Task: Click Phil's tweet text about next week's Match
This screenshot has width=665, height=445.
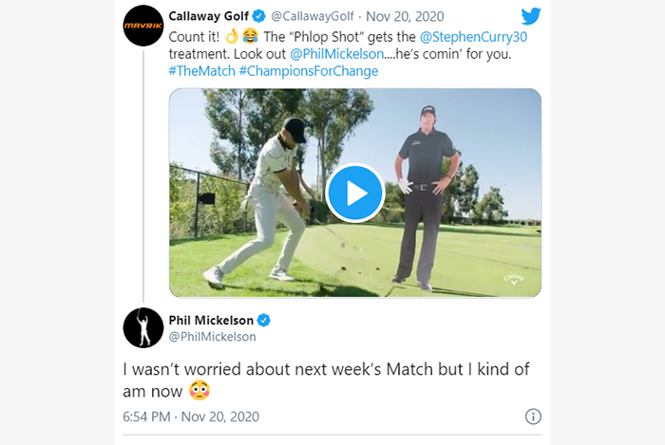Action: click(x=326, y=380)
